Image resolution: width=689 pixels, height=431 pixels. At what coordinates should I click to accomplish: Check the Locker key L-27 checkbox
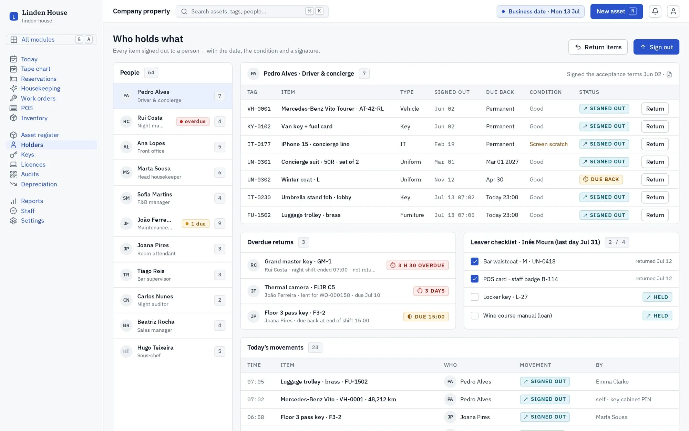(474, 297)
